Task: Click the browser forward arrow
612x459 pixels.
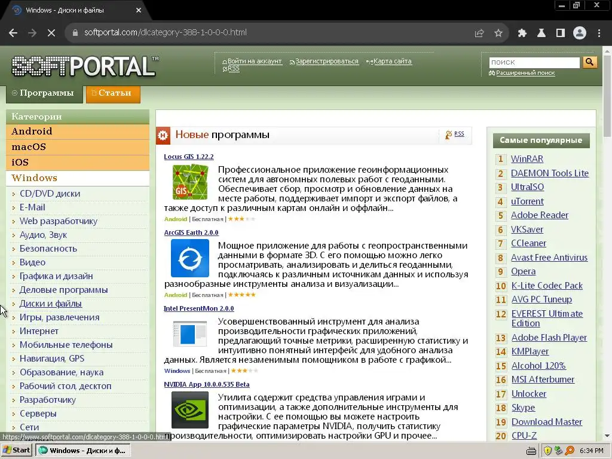Action: tap(32, 33)
